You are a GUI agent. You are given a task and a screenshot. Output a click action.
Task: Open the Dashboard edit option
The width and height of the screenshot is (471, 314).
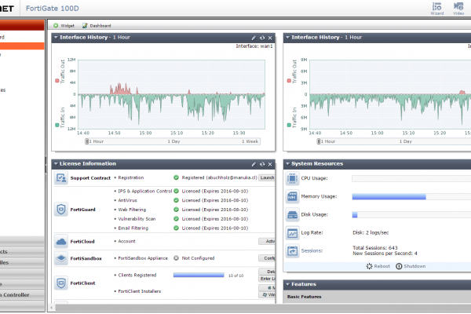(97, 26)
